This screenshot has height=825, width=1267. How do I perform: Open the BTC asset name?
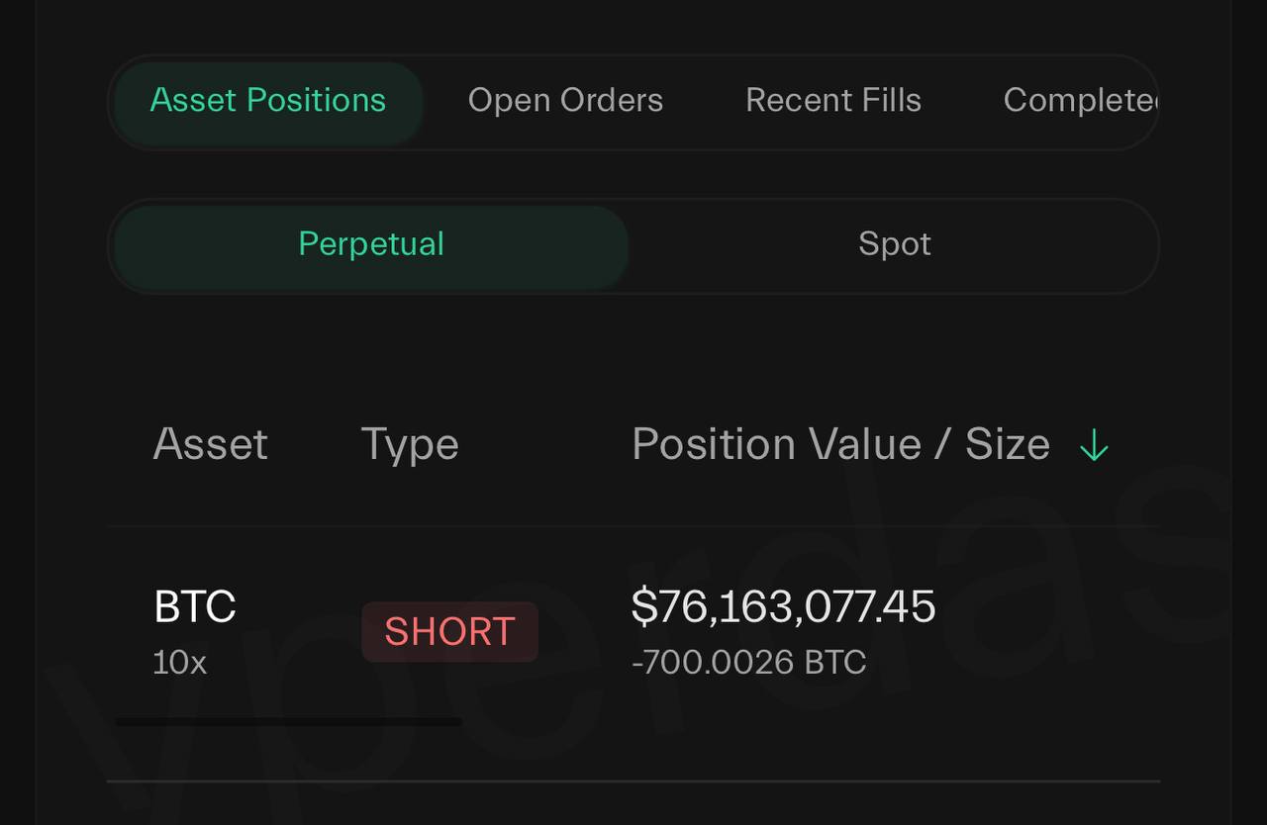(x=195, y=607)
